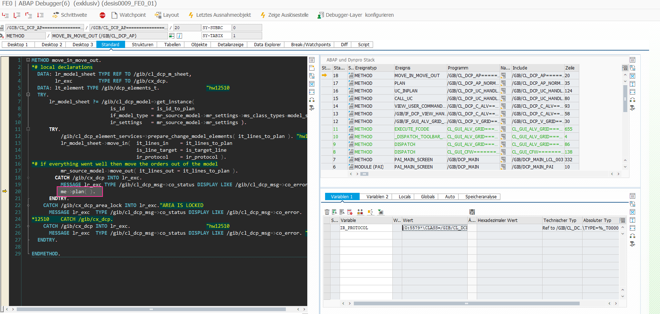This screenshot has height=314, width=660.
Task: Click the single step (step into) debugger icon
Action: click(5, 15)
